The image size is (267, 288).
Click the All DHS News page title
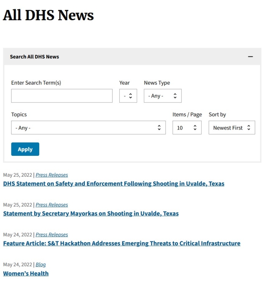tap(48, 15)
